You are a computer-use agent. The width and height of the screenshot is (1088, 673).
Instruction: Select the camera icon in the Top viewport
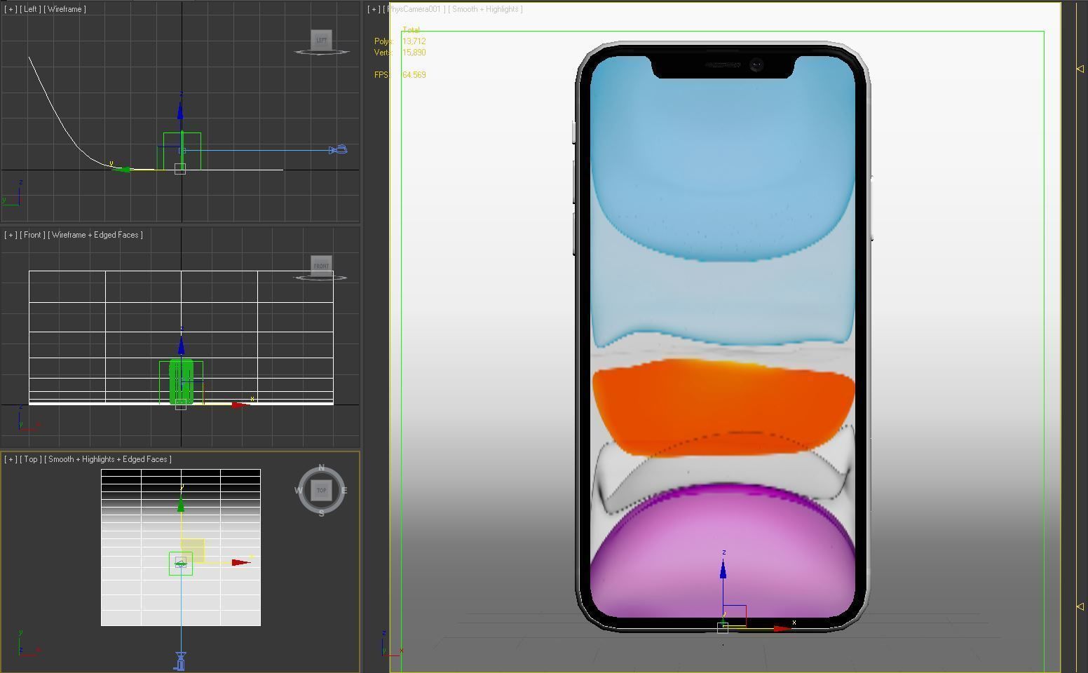(181, 661)
